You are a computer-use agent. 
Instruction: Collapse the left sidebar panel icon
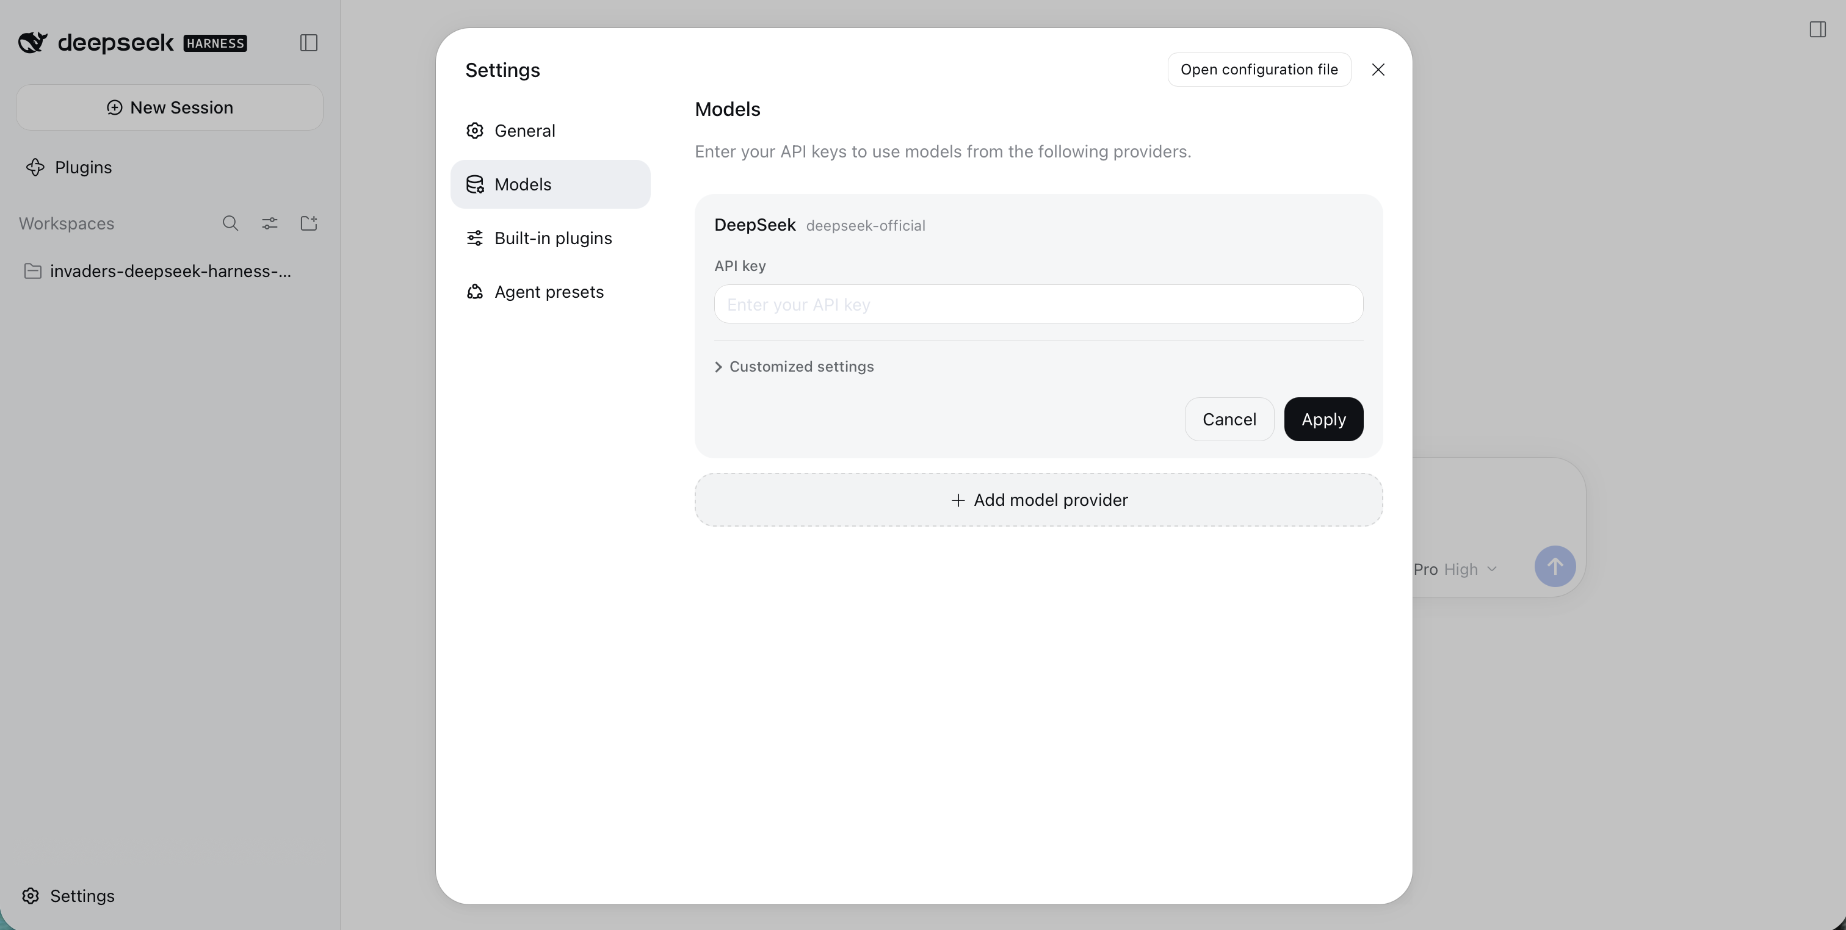309,43
